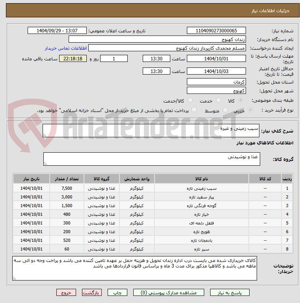Click the cell بادمجان تازه

pos(201,240)
